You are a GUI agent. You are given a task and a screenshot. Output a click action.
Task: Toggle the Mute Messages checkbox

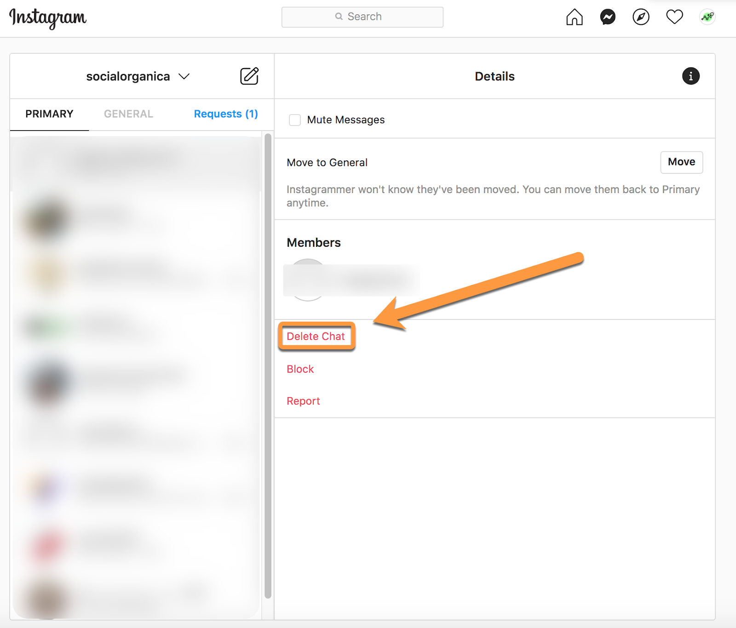click(x=295, y=120)
